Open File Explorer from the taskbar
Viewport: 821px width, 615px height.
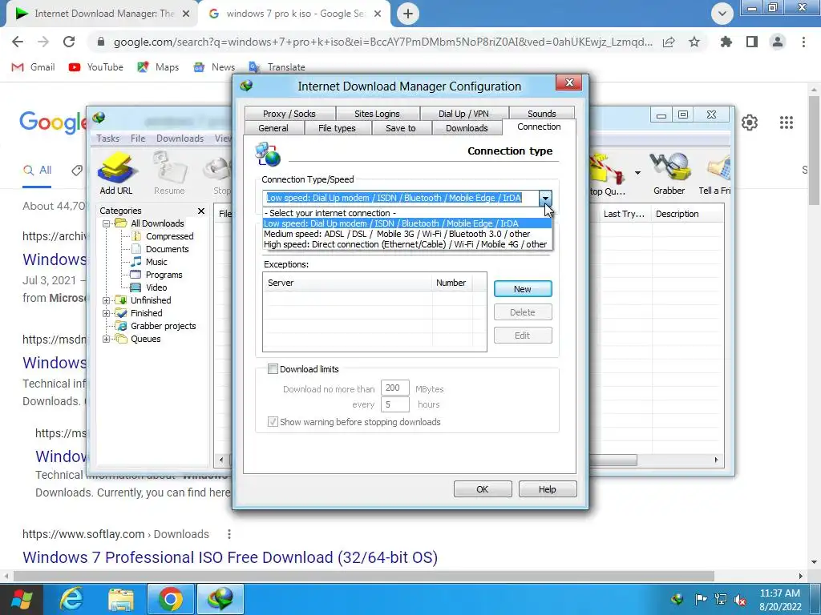pyautogui.click(x=121, y=599)
